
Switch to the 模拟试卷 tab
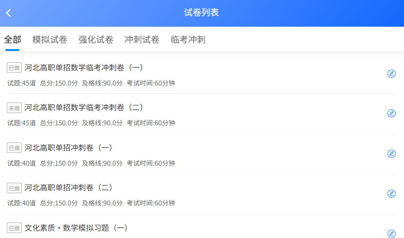pos(50,40)
